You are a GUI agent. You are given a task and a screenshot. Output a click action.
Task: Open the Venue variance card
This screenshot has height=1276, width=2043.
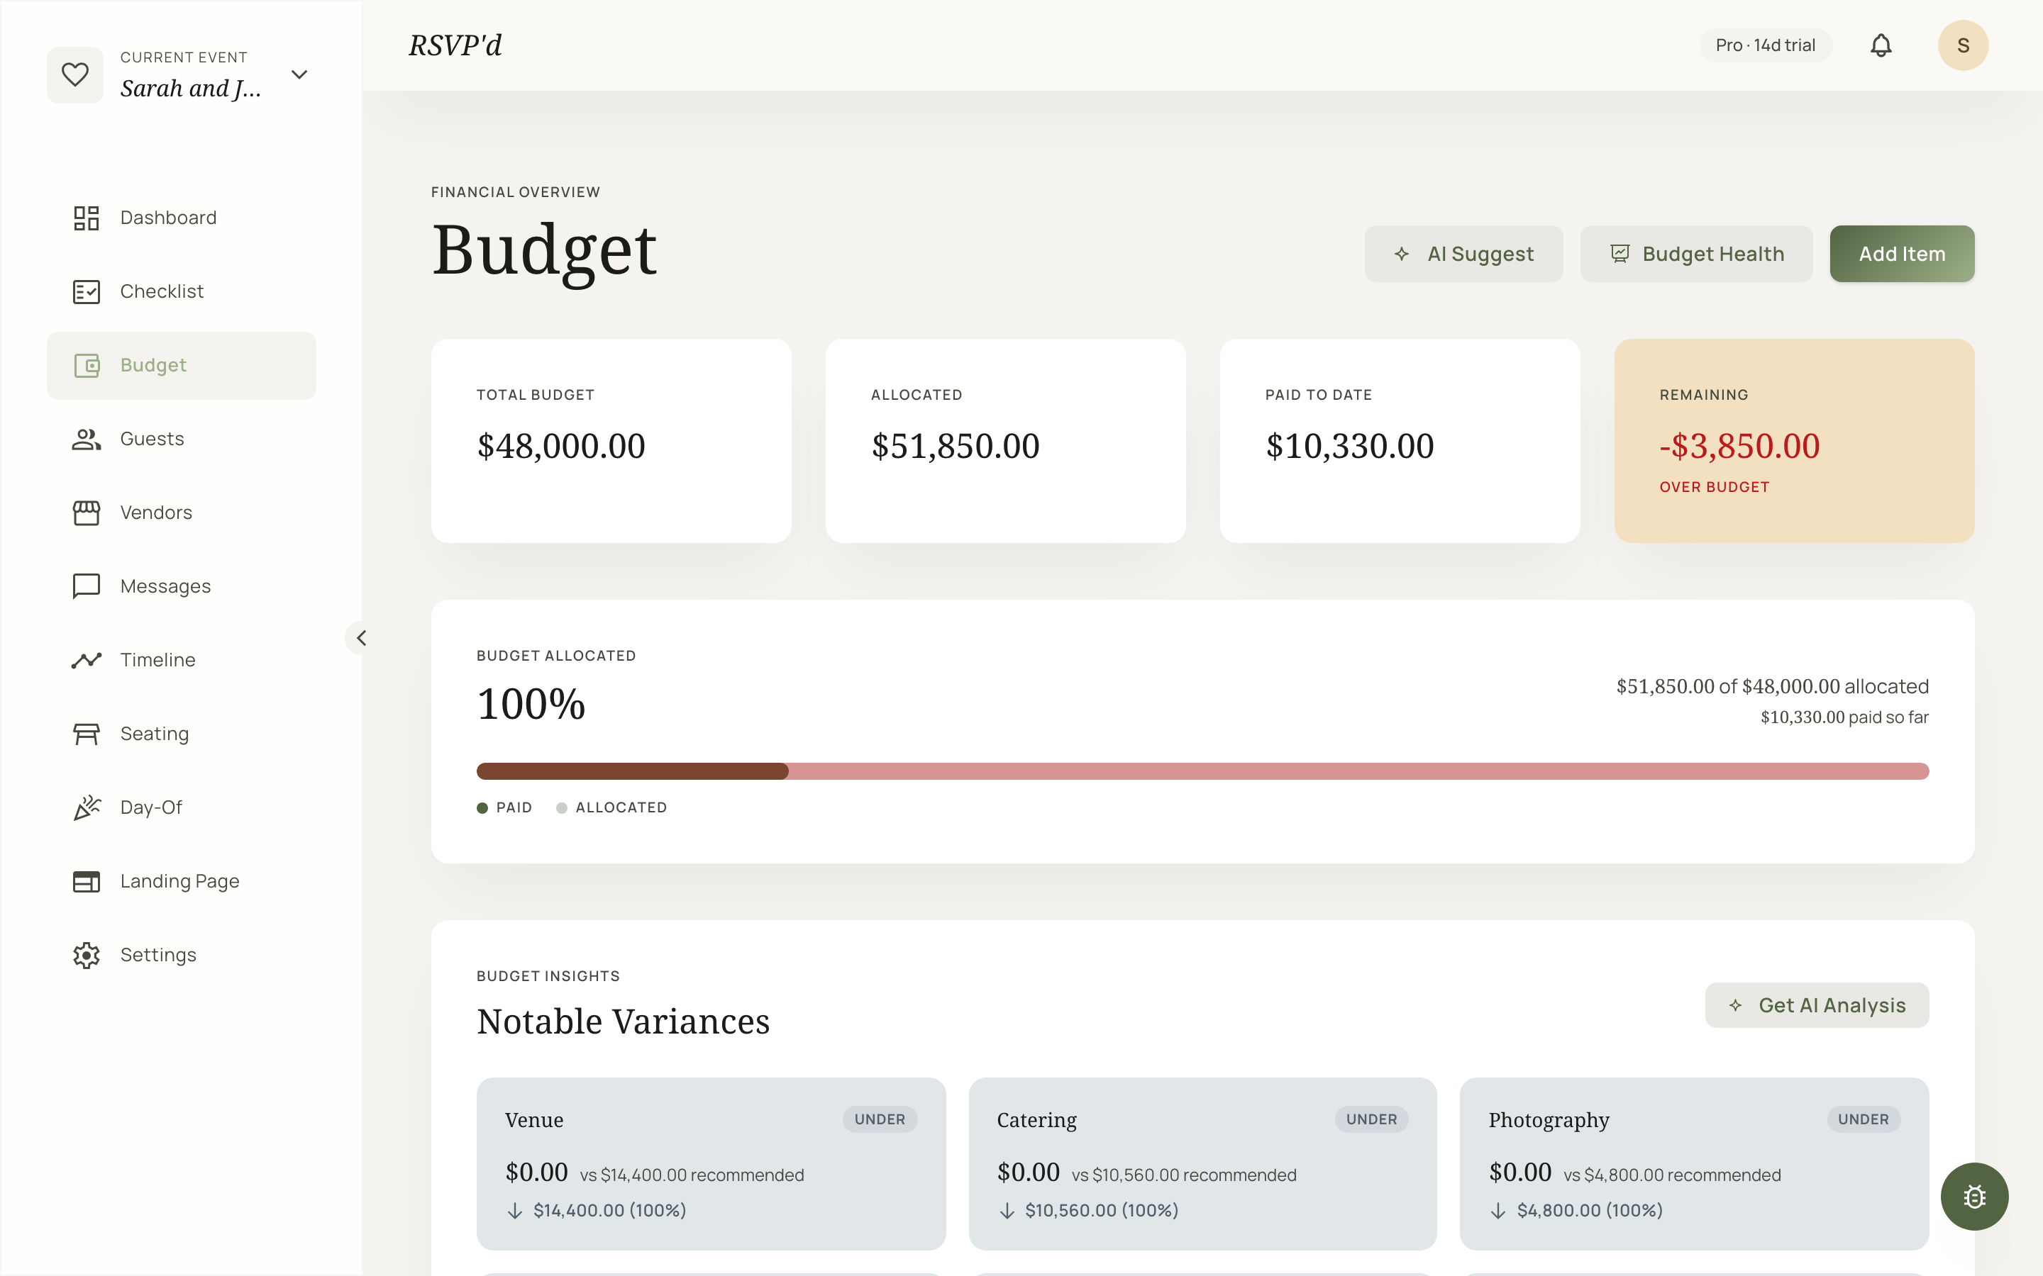[x=711, y=1164]
